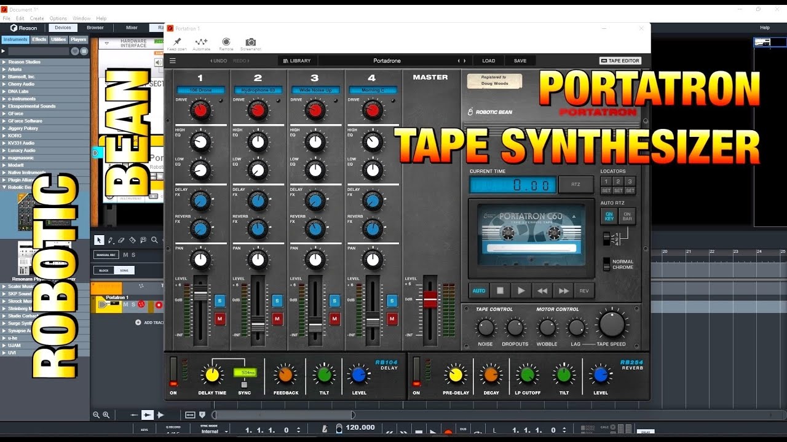Click the Automate icon in Portatron window
The height and width of the screenshot is (442, 787).
point(201,41)
